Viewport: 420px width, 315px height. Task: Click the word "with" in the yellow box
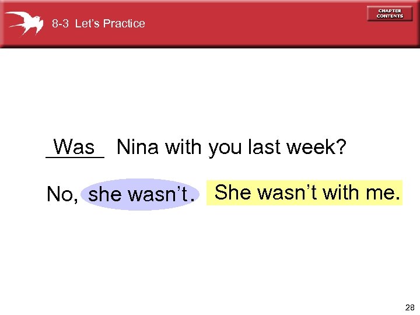pos(340,192)
